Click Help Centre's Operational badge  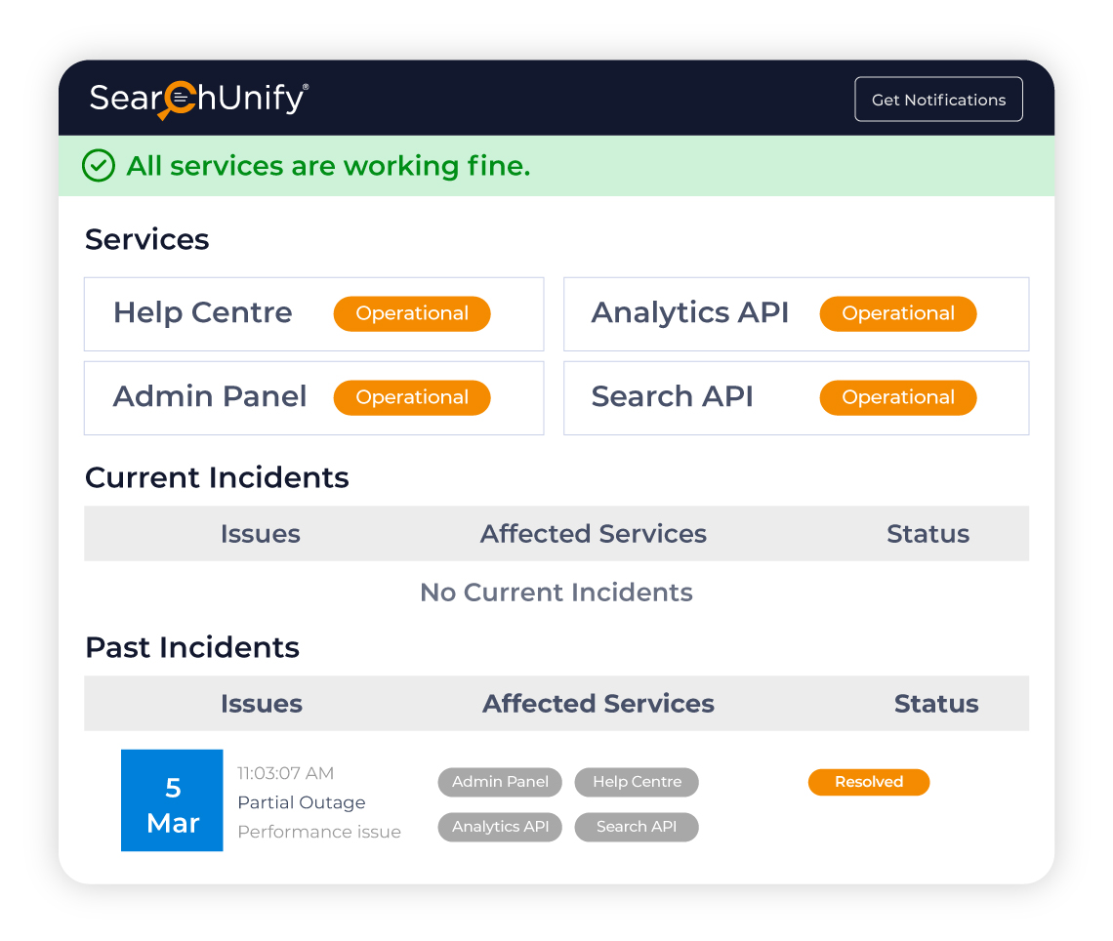(412, 313)
